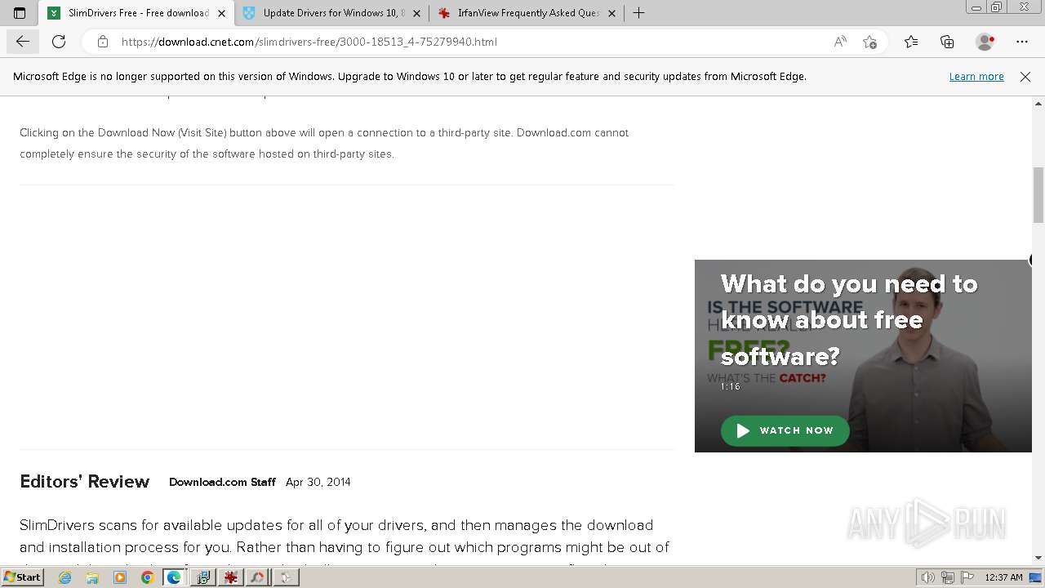This screenshot has height=588, width=1045.
Task: Open the Edge profile avatar
Action: point(985,42)
